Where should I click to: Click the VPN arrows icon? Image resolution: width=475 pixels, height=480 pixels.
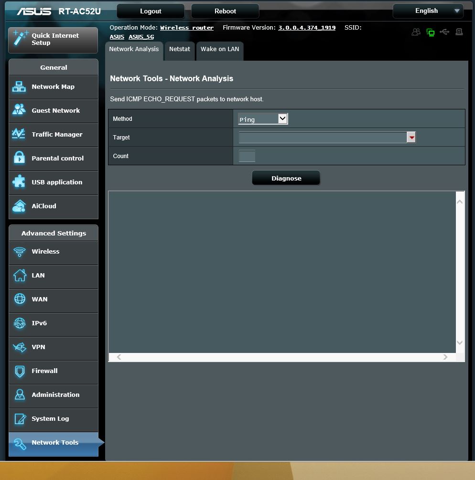pos(20,347)
